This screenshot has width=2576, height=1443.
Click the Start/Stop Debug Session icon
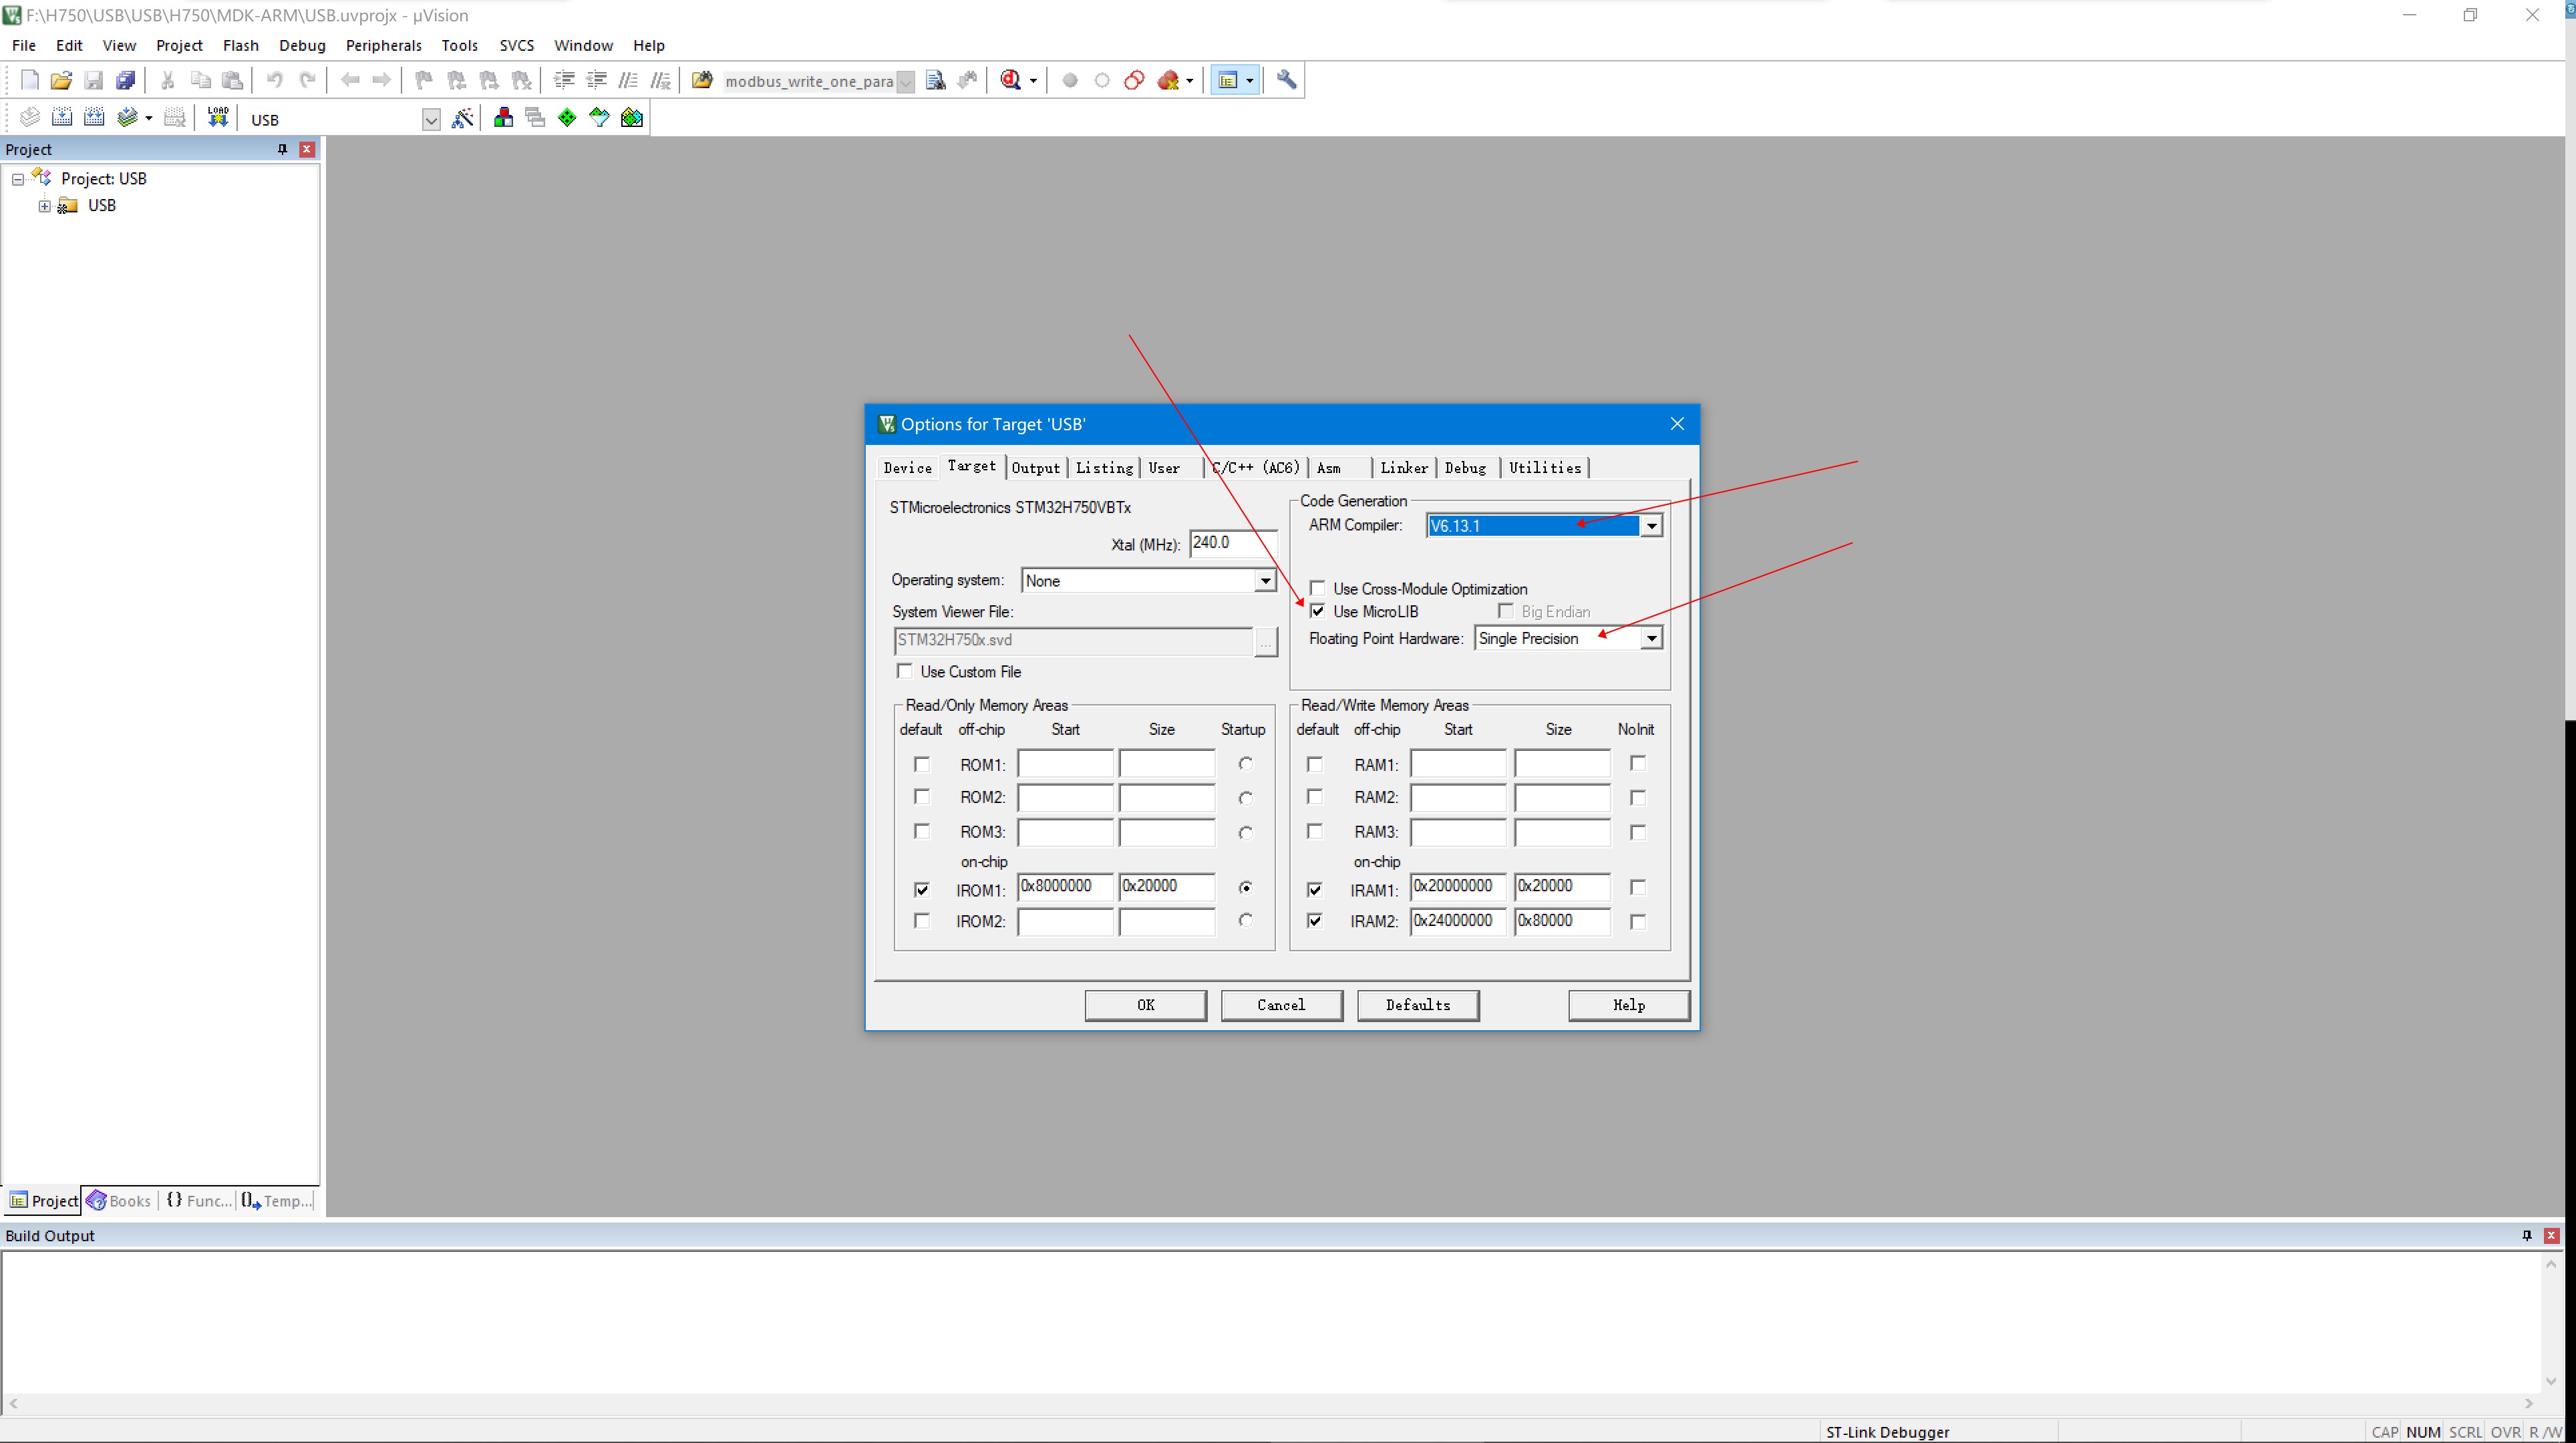[1010, 80]
